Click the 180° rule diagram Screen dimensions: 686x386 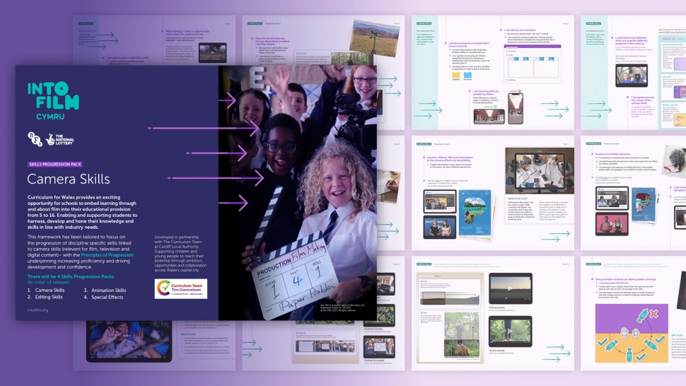click(631, 332)
